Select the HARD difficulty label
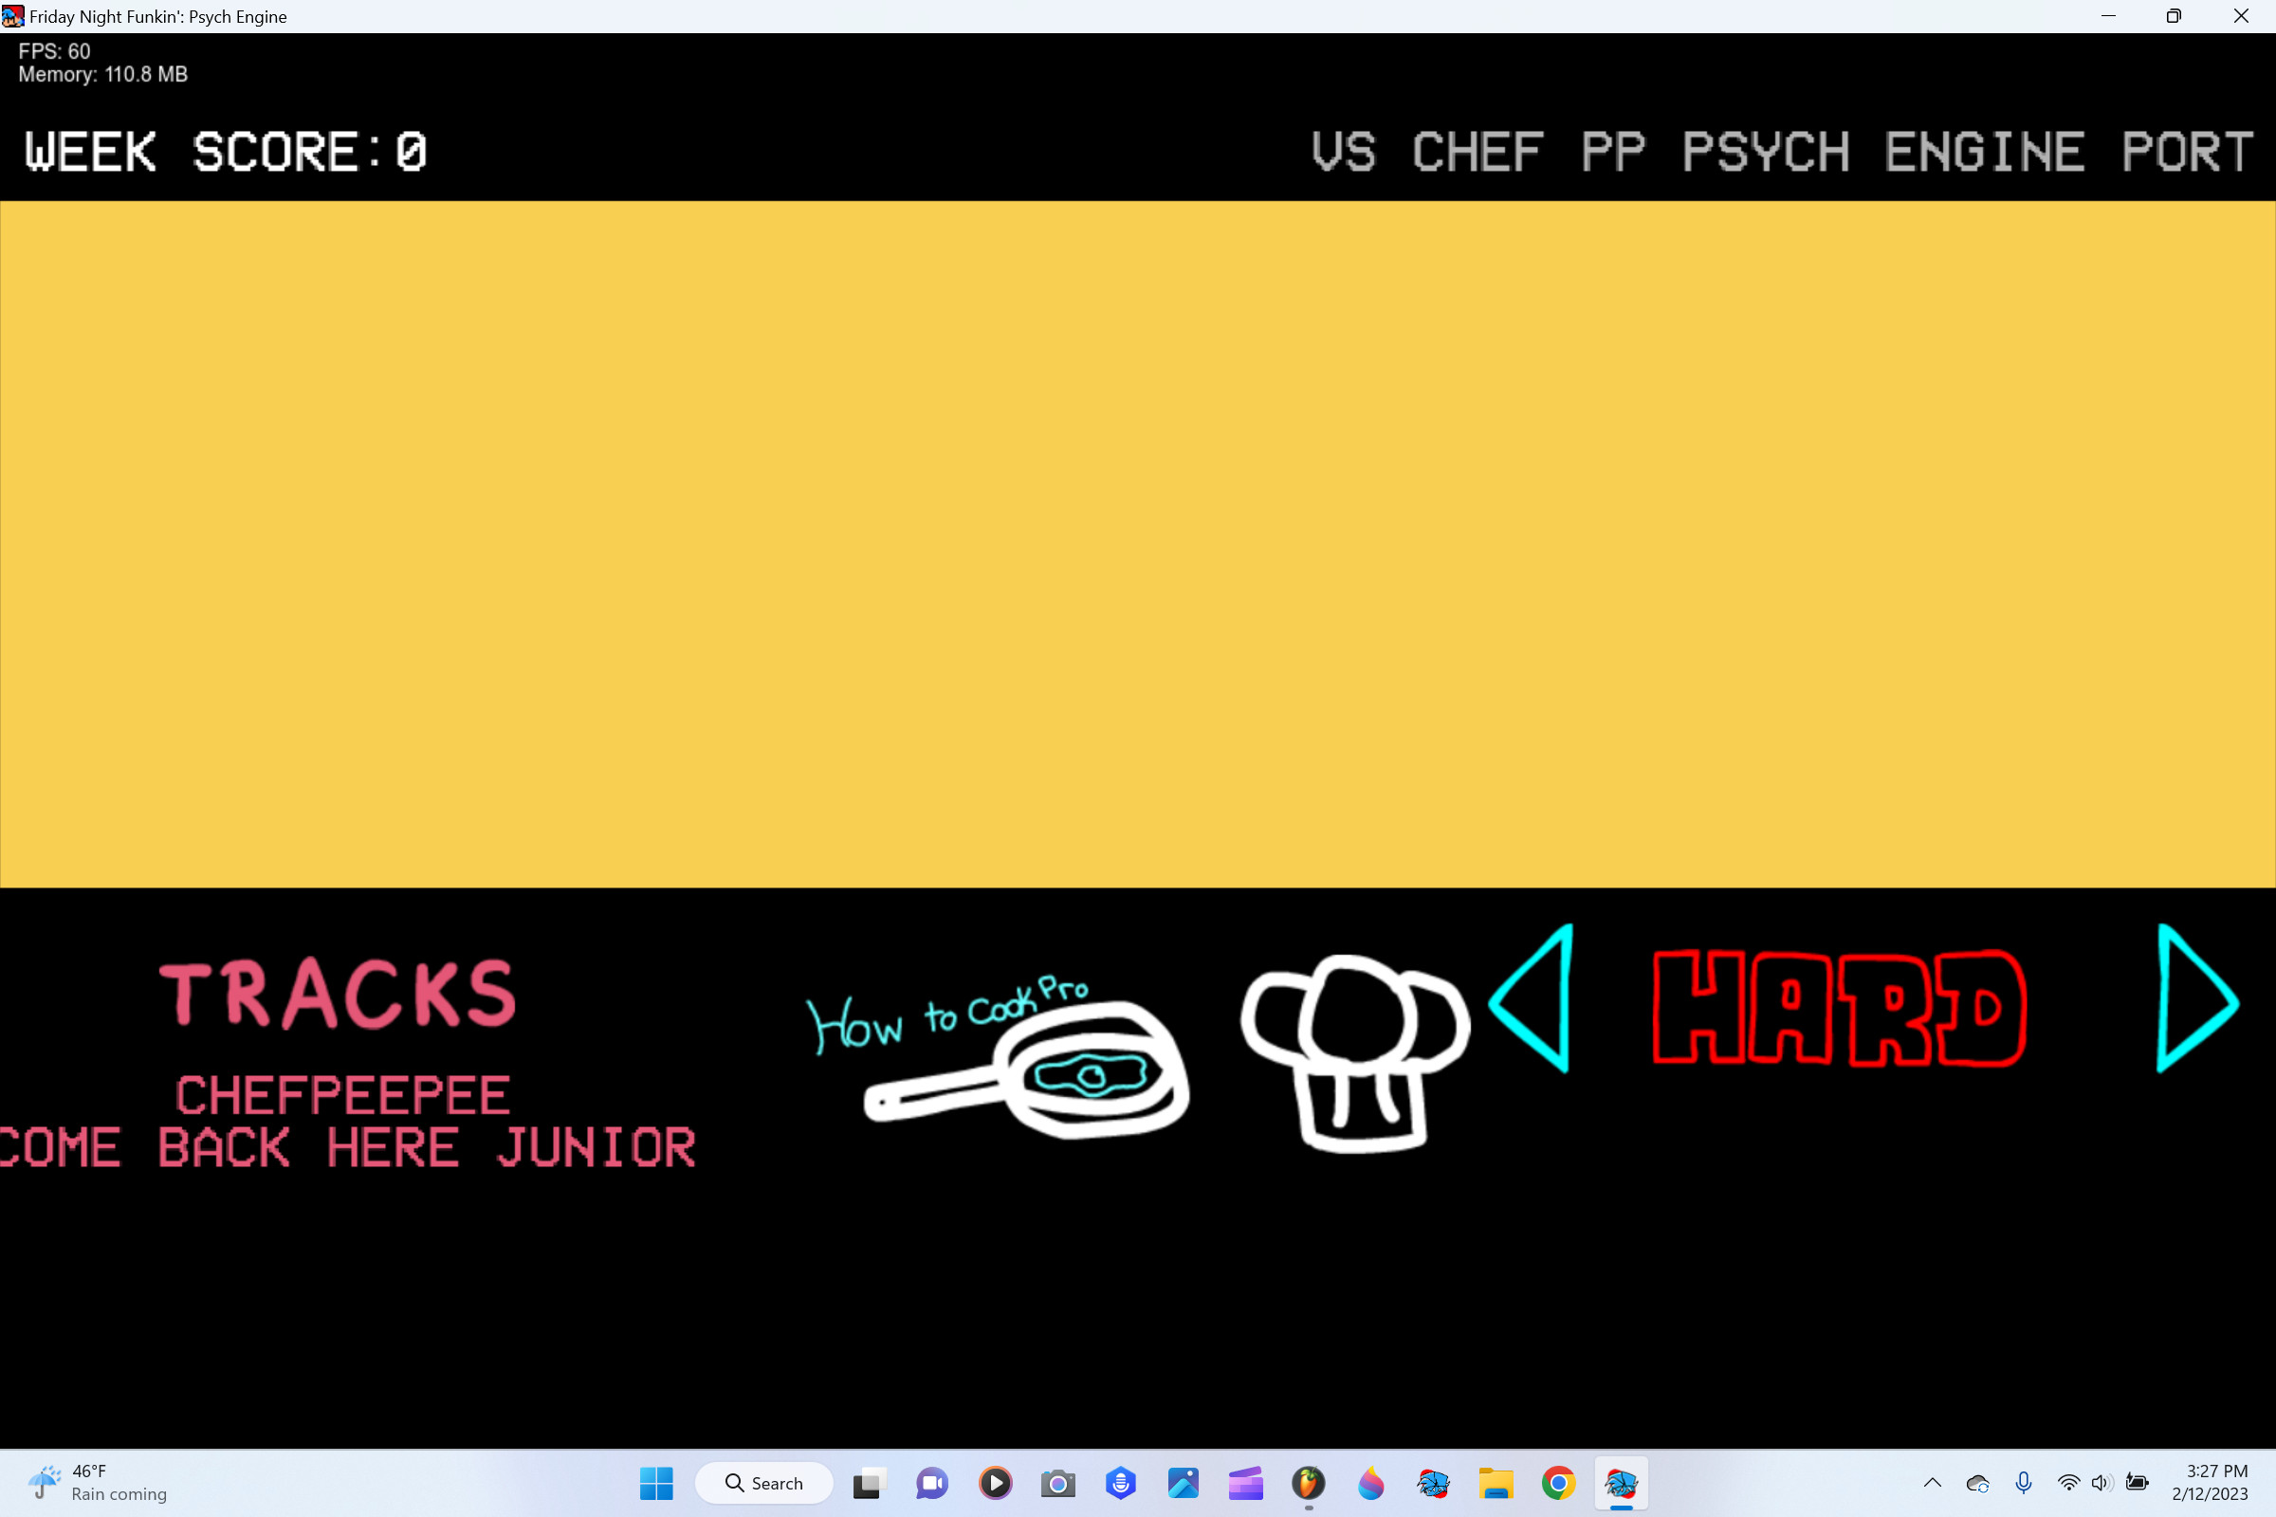This screenshot has width=2276, height=1517. click(1839, 1008)
